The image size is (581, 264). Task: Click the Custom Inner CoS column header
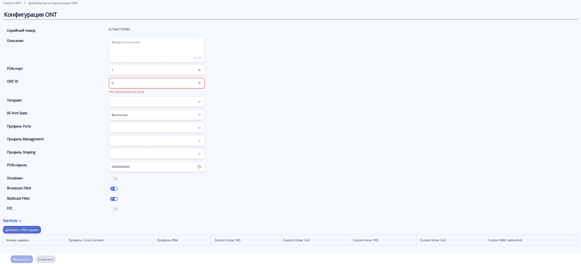pyautogui.click(x=451, y=240)
